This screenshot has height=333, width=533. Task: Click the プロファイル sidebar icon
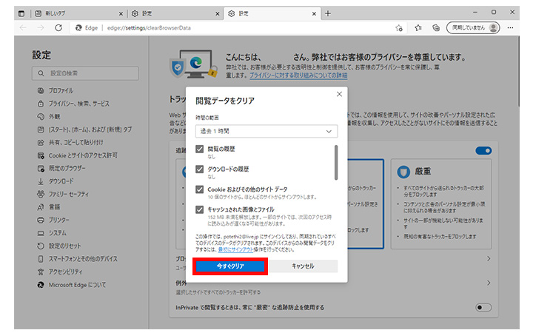(x=41, y=90)
